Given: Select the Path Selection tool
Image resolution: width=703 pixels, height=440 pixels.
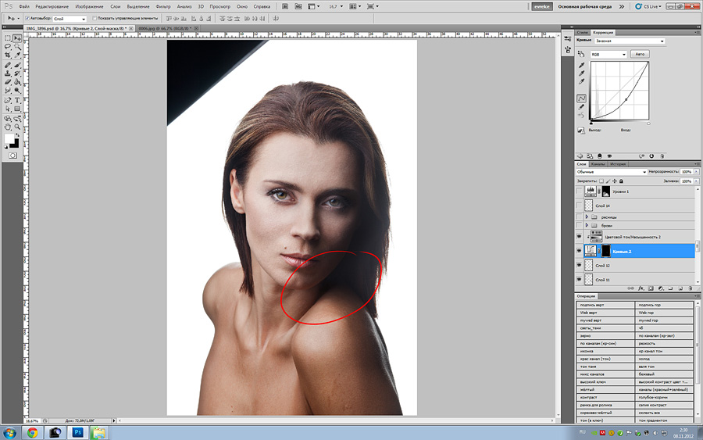Looking at the screenshot, I should pyautogui.click(x=8, y=109).
